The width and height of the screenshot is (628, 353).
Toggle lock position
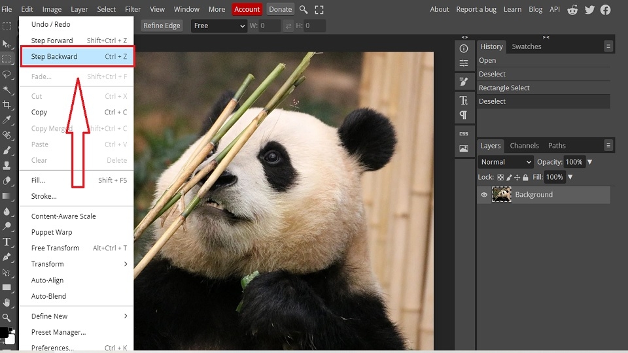517,177
